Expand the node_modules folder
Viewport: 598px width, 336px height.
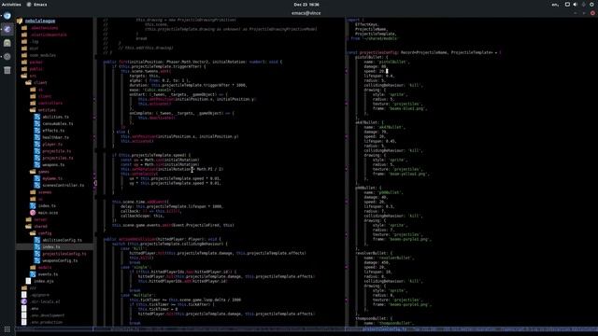pyautogui.click(x=43, y=55)
